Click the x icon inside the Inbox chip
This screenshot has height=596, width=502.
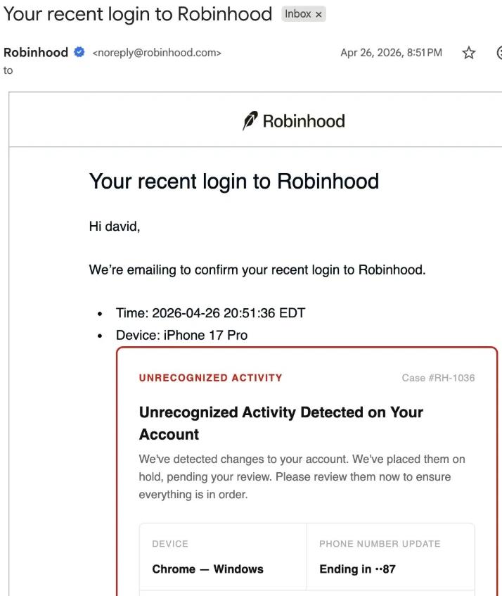pyautogui.click(x=319, y=13)
